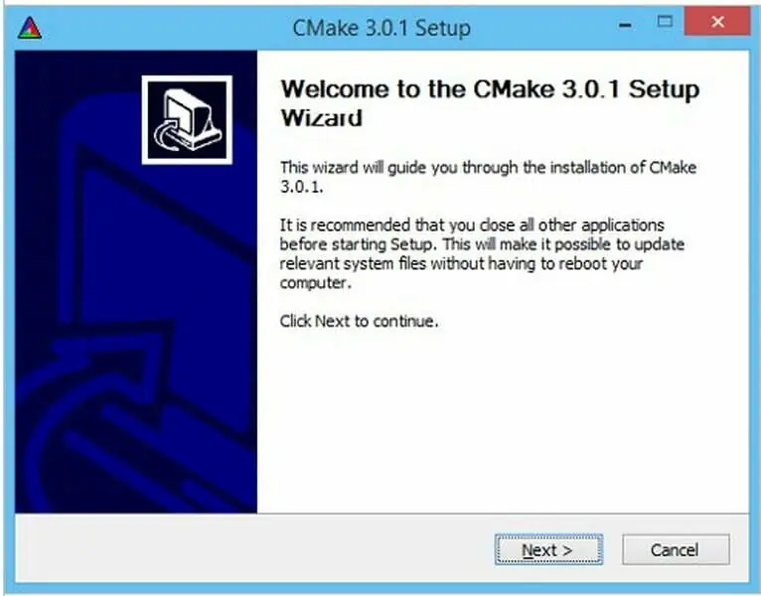Click the gray footer area left of Next

252,548
